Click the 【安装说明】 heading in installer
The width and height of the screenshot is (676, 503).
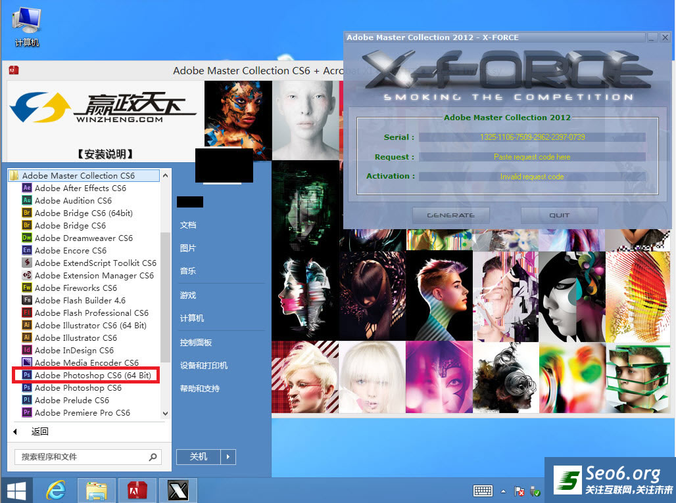pos(105,154)
